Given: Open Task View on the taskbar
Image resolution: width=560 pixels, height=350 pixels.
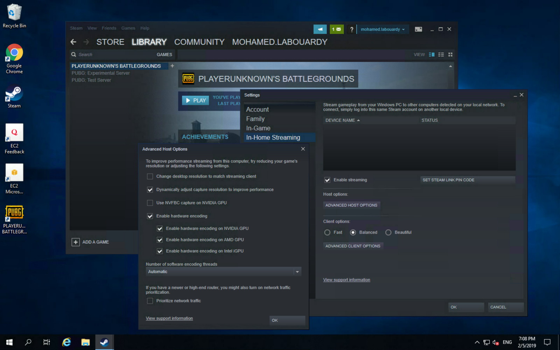Looking at the screenshot, I should pyautogui.click(x=47, y=342).
